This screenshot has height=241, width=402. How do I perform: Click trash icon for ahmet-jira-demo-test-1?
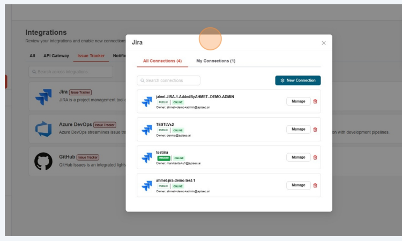tap(315, 185)
